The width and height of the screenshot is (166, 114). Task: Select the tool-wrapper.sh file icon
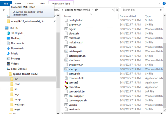pos(66,100)
